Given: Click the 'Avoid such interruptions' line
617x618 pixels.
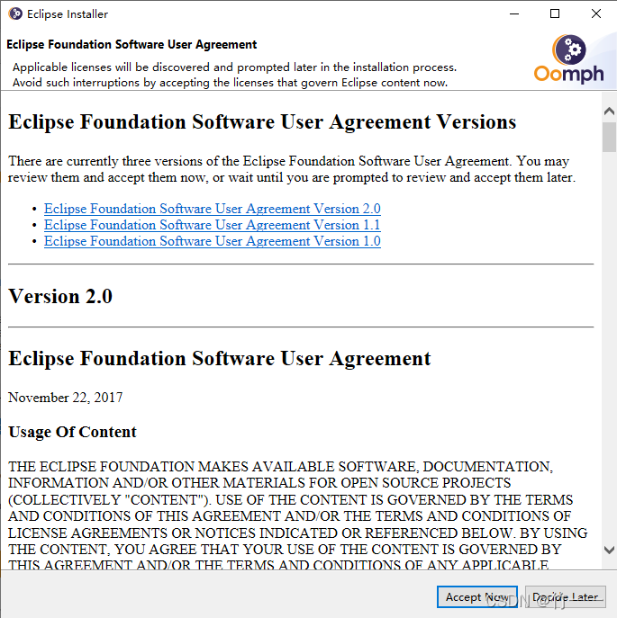Looking at the screenshot, I should click(x=231, y=83).
